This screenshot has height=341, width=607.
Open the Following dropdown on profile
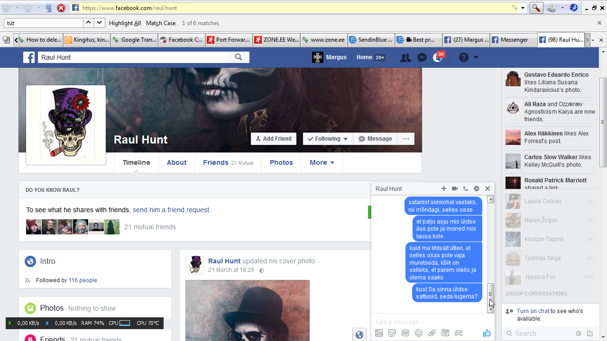point(328,139)
